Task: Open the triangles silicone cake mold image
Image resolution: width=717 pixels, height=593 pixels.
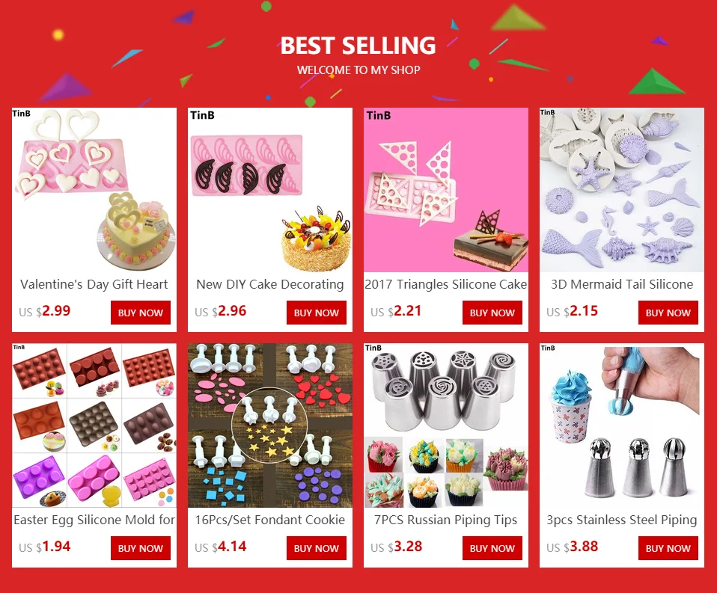Action: pos(446,190)
